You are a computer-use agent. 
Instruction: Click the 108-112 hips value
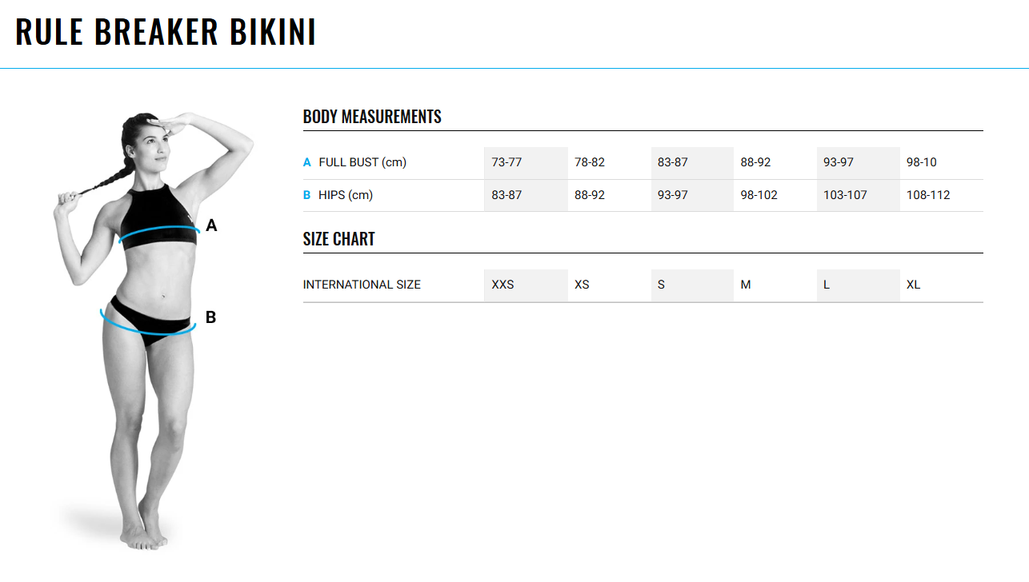(x=928, y=195)
